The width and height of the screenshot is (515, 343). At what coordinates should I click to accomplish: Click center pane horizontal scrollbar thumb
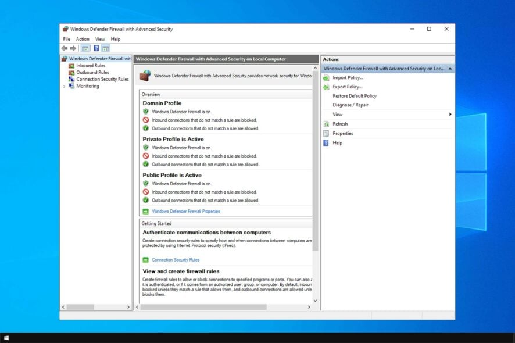(203, 307)
